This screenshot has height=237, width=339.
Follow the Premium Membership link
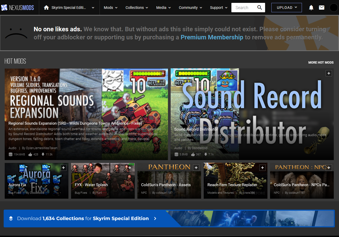(212, 37)
